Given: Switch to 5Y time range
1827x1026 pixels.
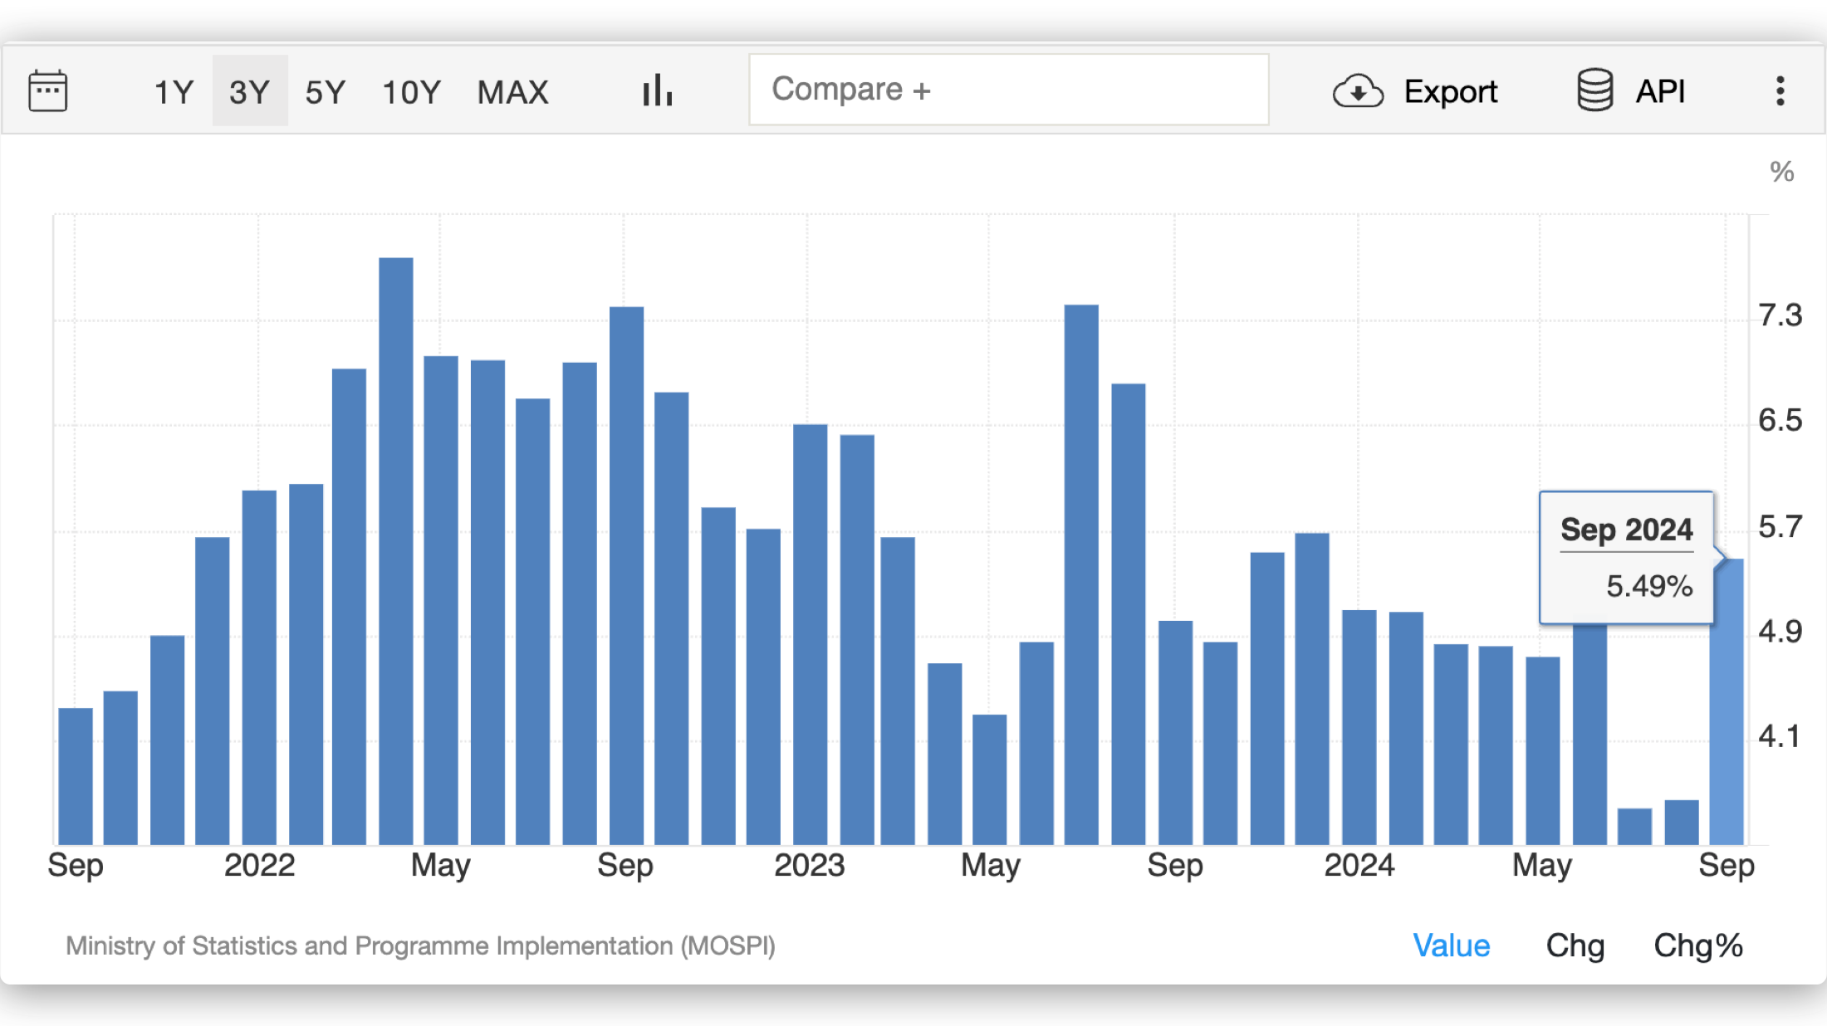Looking at the screenshot, I should click(x=325, y=91).
